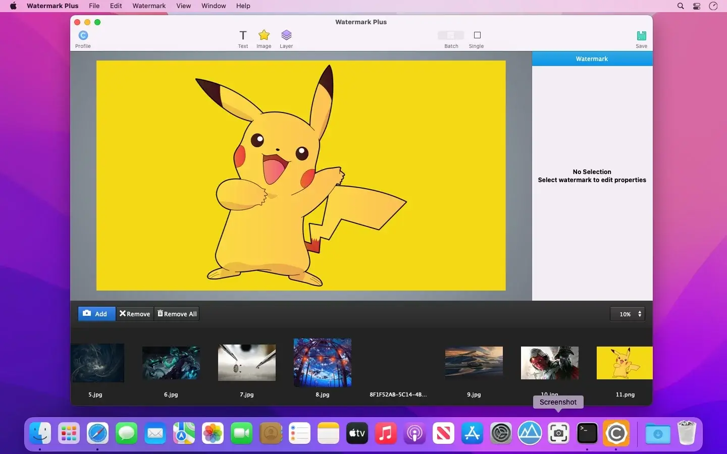The width and height of the screenshot is (727, 454).
Task: Open the Help menu
Action: [243, 6]
